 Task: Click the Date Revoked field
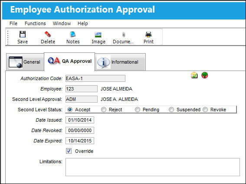click(80, 130)
